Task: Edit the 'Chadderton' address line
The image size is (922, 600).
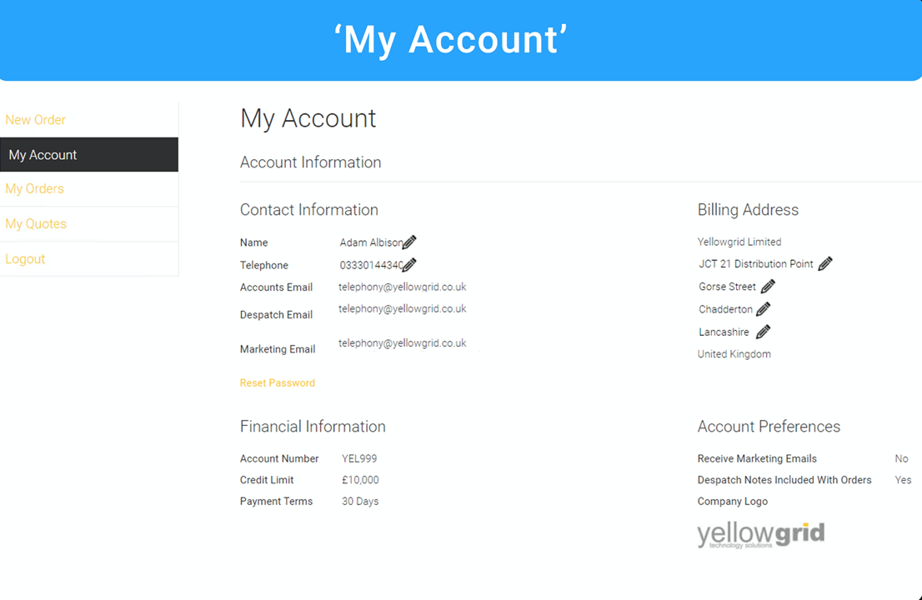Action: (762, 308)
